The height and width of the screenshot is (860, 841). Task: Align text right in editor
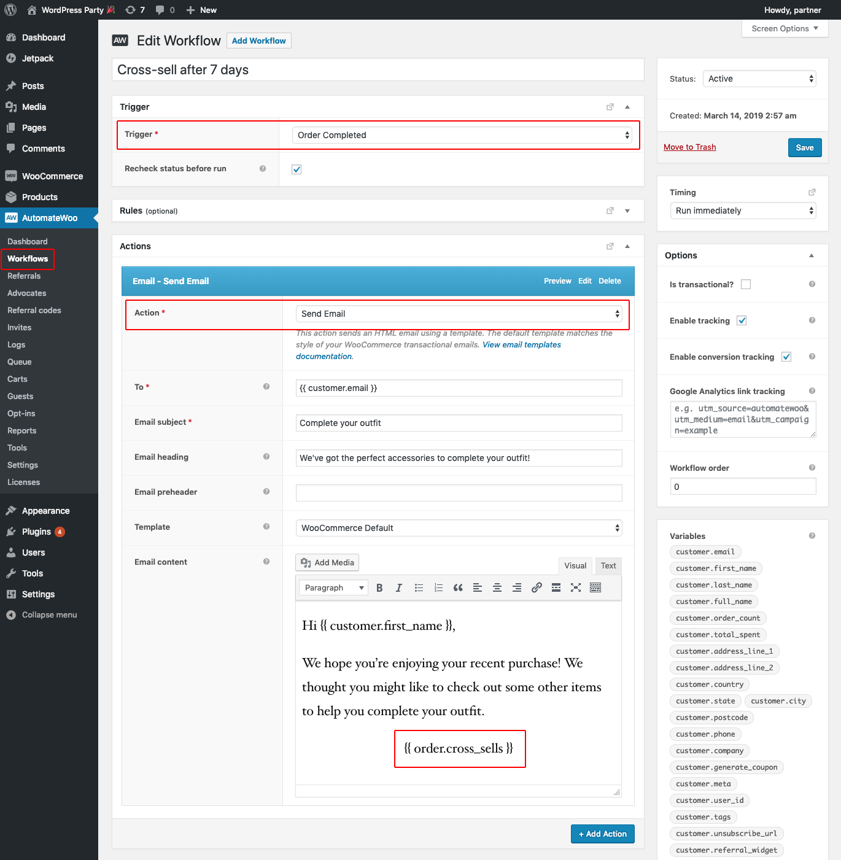517,588
